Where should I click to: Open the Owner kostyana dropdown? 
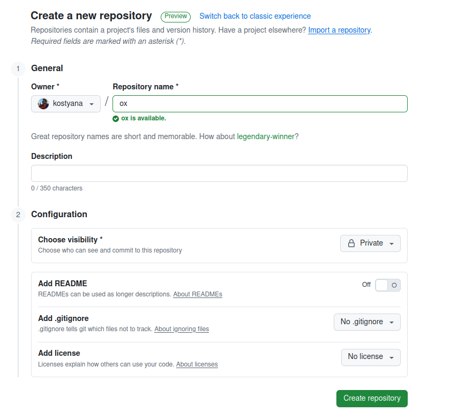tap(66, 104)
